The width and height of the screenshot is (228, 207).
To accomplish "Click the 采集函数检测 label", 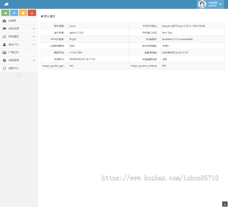I will pos(150,59).
